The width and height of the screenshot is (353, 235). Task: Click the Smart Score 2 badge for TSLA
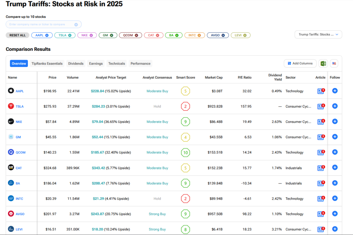pyautogui.click(x=185, y=107)
